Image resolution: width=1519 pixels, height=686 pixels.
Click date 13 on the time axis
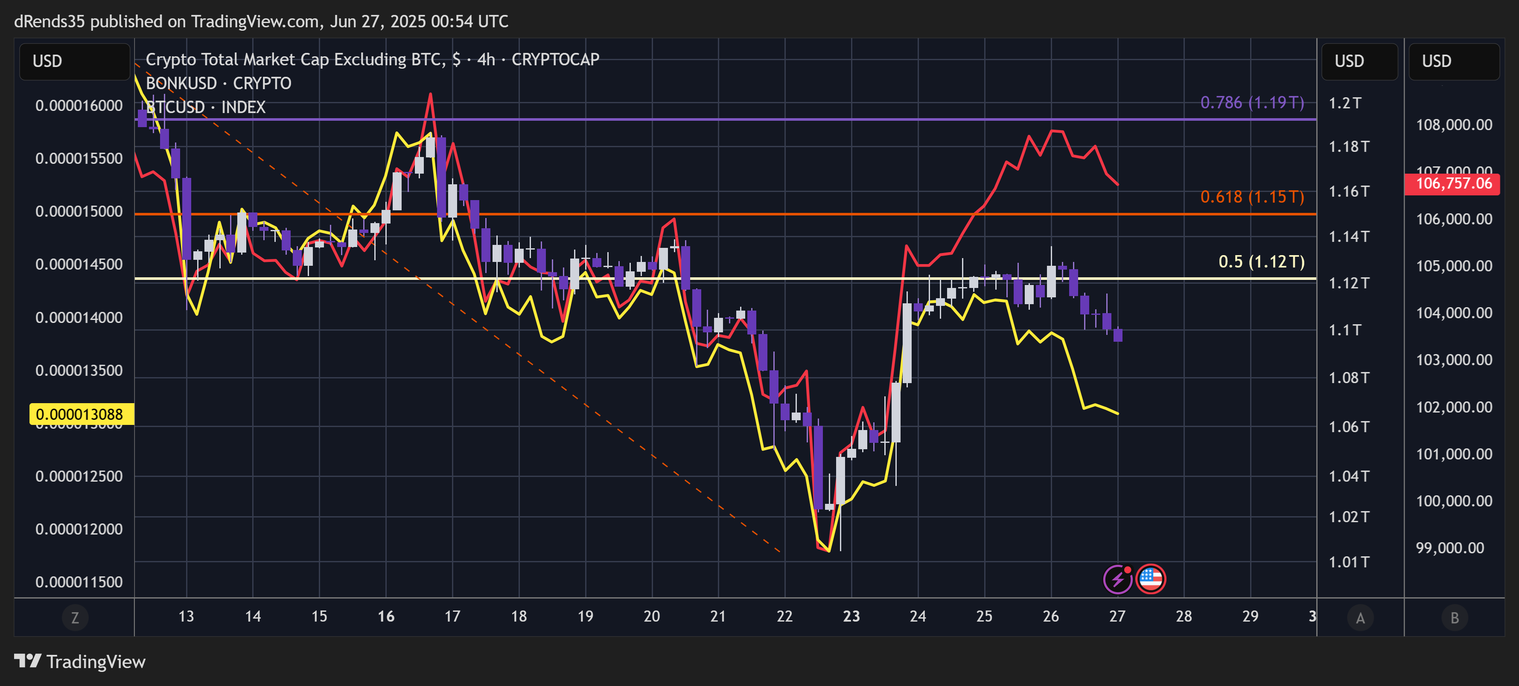point(186,616)
